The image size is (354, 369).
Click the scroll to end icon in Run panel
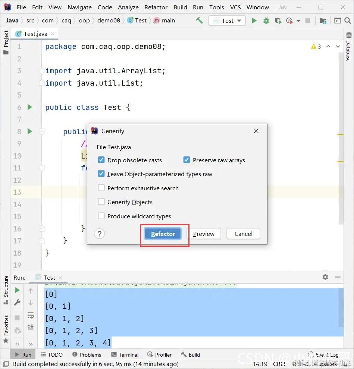coord(31,327)
